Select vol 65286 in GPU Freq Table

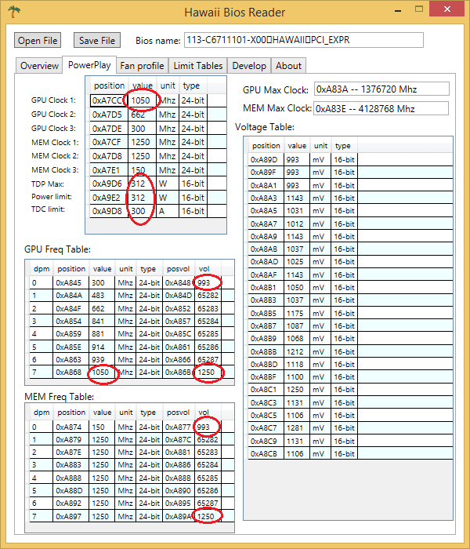tap(208, 347)
